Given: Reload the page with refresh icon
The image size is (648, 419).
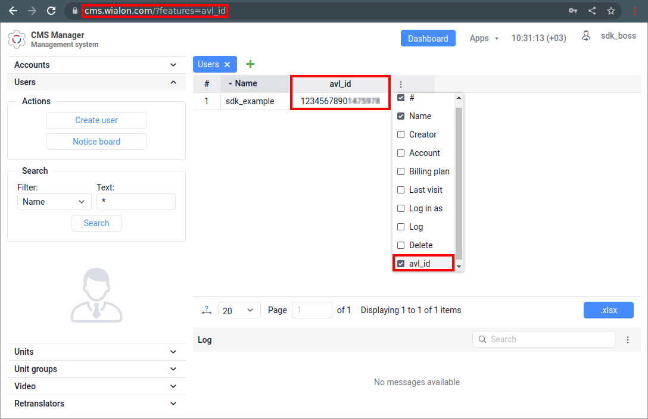Looking at the screenshot, I should coord(51,11).
